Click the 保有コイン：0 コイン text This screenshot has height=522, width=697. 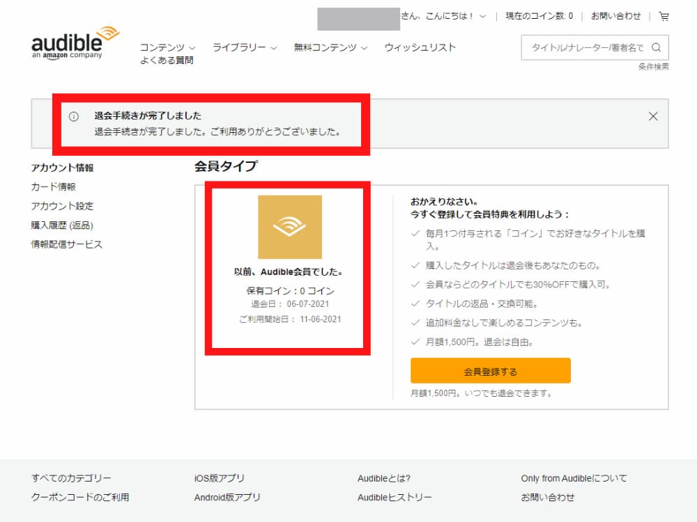coord(290,291)
